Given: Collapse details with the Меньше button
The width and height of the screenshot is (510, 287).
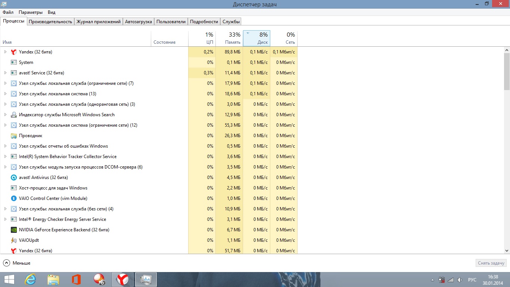Looking at the screenshot, I should coord(17,263).
